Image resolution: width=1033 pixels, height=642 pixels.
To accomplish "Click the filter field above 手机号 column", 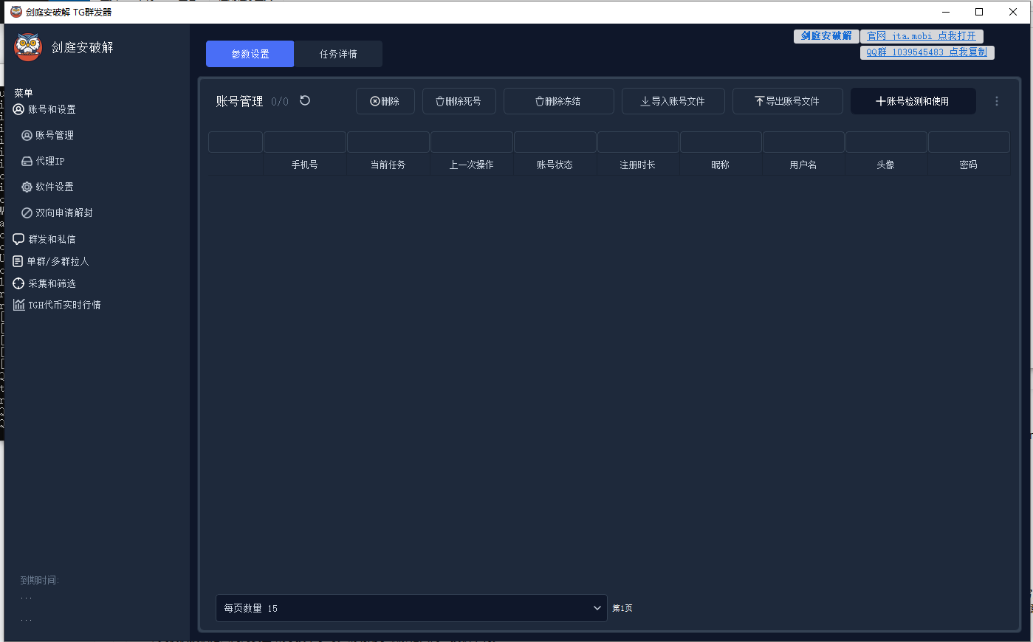I will [304, 142].
